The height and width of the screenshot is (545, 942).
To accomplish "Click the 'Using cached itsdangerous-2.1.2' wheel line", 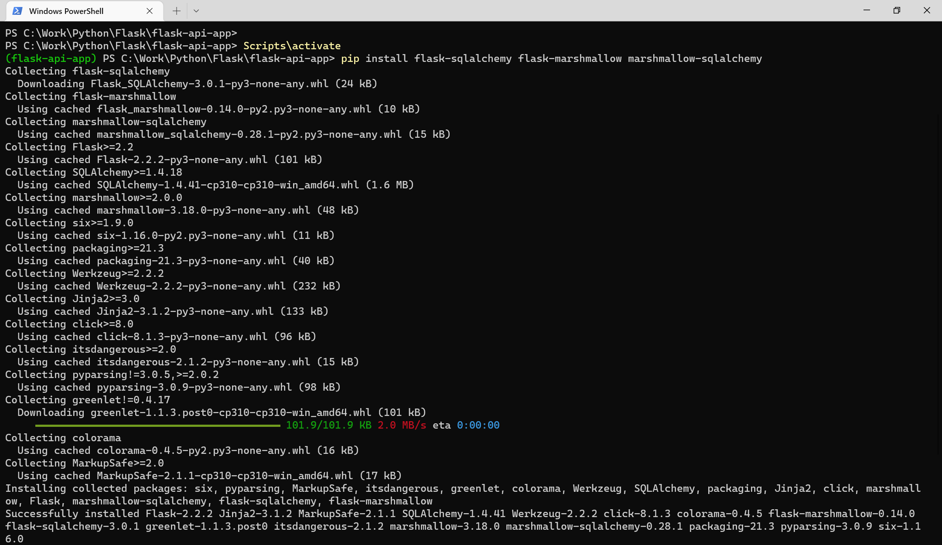I will (188, 362).
